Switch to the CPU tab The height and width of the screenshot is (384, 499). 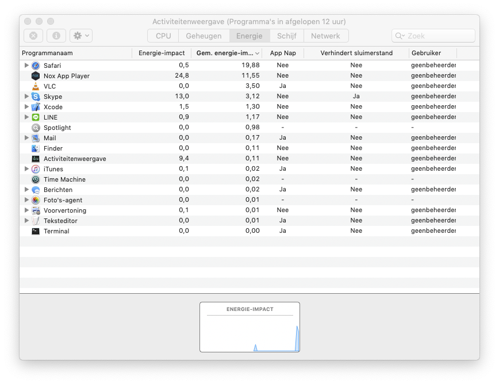163,36
